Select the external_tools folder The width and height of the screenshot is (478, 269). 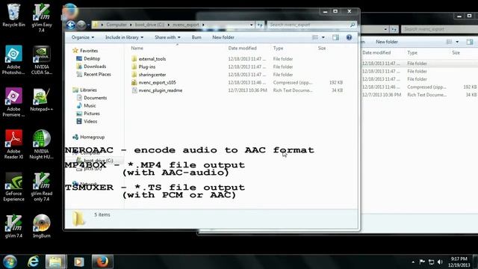(149, 59)
